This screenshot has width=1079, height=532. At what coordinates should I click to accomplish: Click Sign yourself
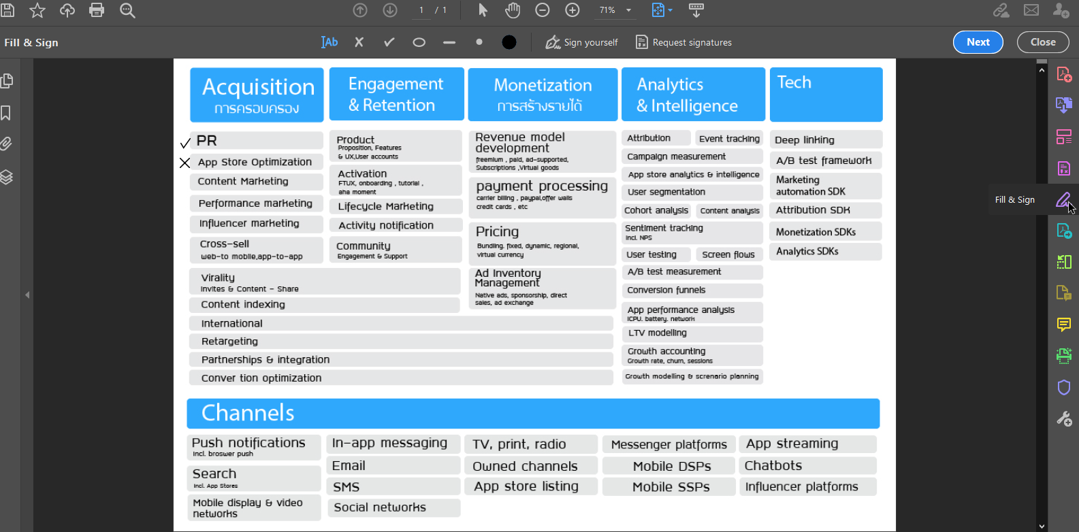click(x=581, y=42)
